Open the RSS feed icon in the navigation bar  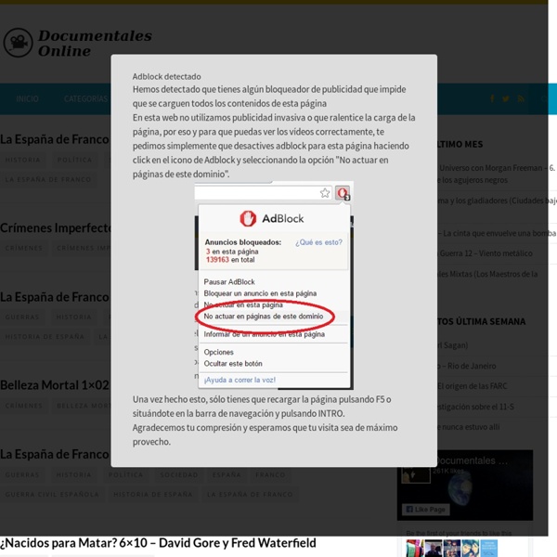[x=521, y=98]
